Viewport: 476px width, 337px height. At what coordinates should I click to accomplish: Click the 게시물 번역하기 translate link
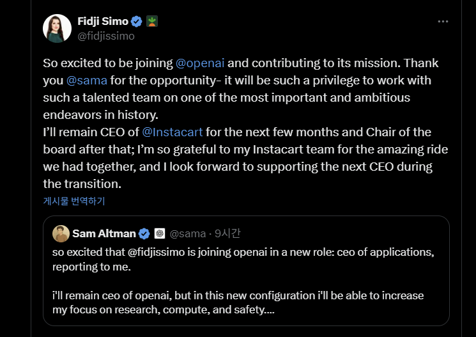pyautogui.click(x=74, y=201)
